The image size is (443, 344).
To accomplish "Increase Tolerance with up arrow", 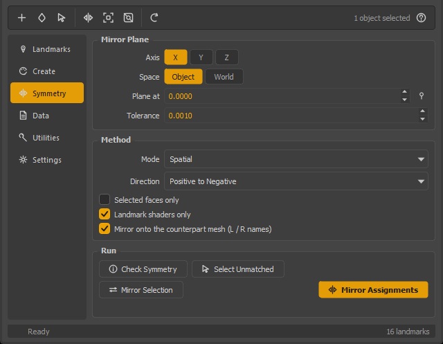I will coord(422,111).
